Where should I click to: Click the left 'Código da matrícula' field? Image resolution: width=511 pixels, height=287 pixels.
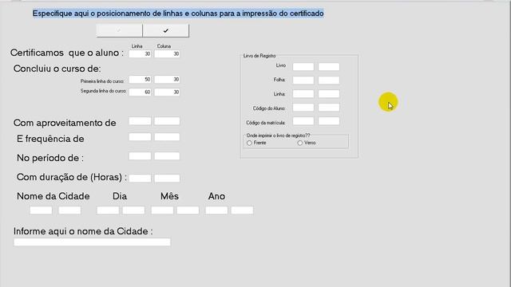(x=303, y=121)
